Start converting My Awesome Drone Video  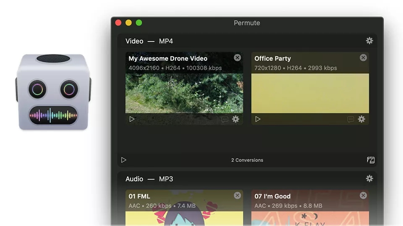(132, 119)
